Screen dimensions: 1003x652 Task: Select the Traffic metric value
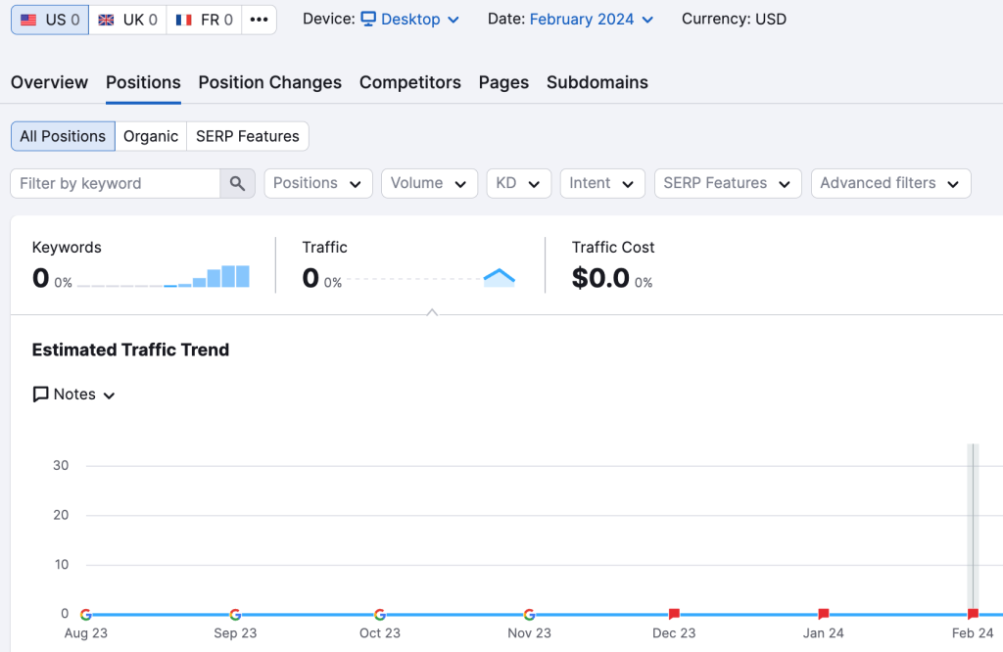[x=310, y=278]
